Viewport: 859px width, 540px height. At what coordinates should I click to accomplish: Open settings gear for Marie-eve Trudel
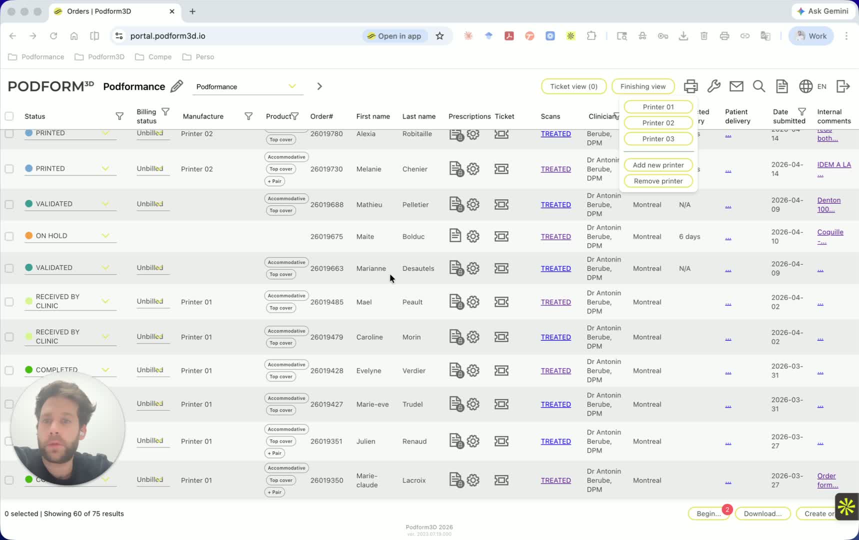coord(473,404)
